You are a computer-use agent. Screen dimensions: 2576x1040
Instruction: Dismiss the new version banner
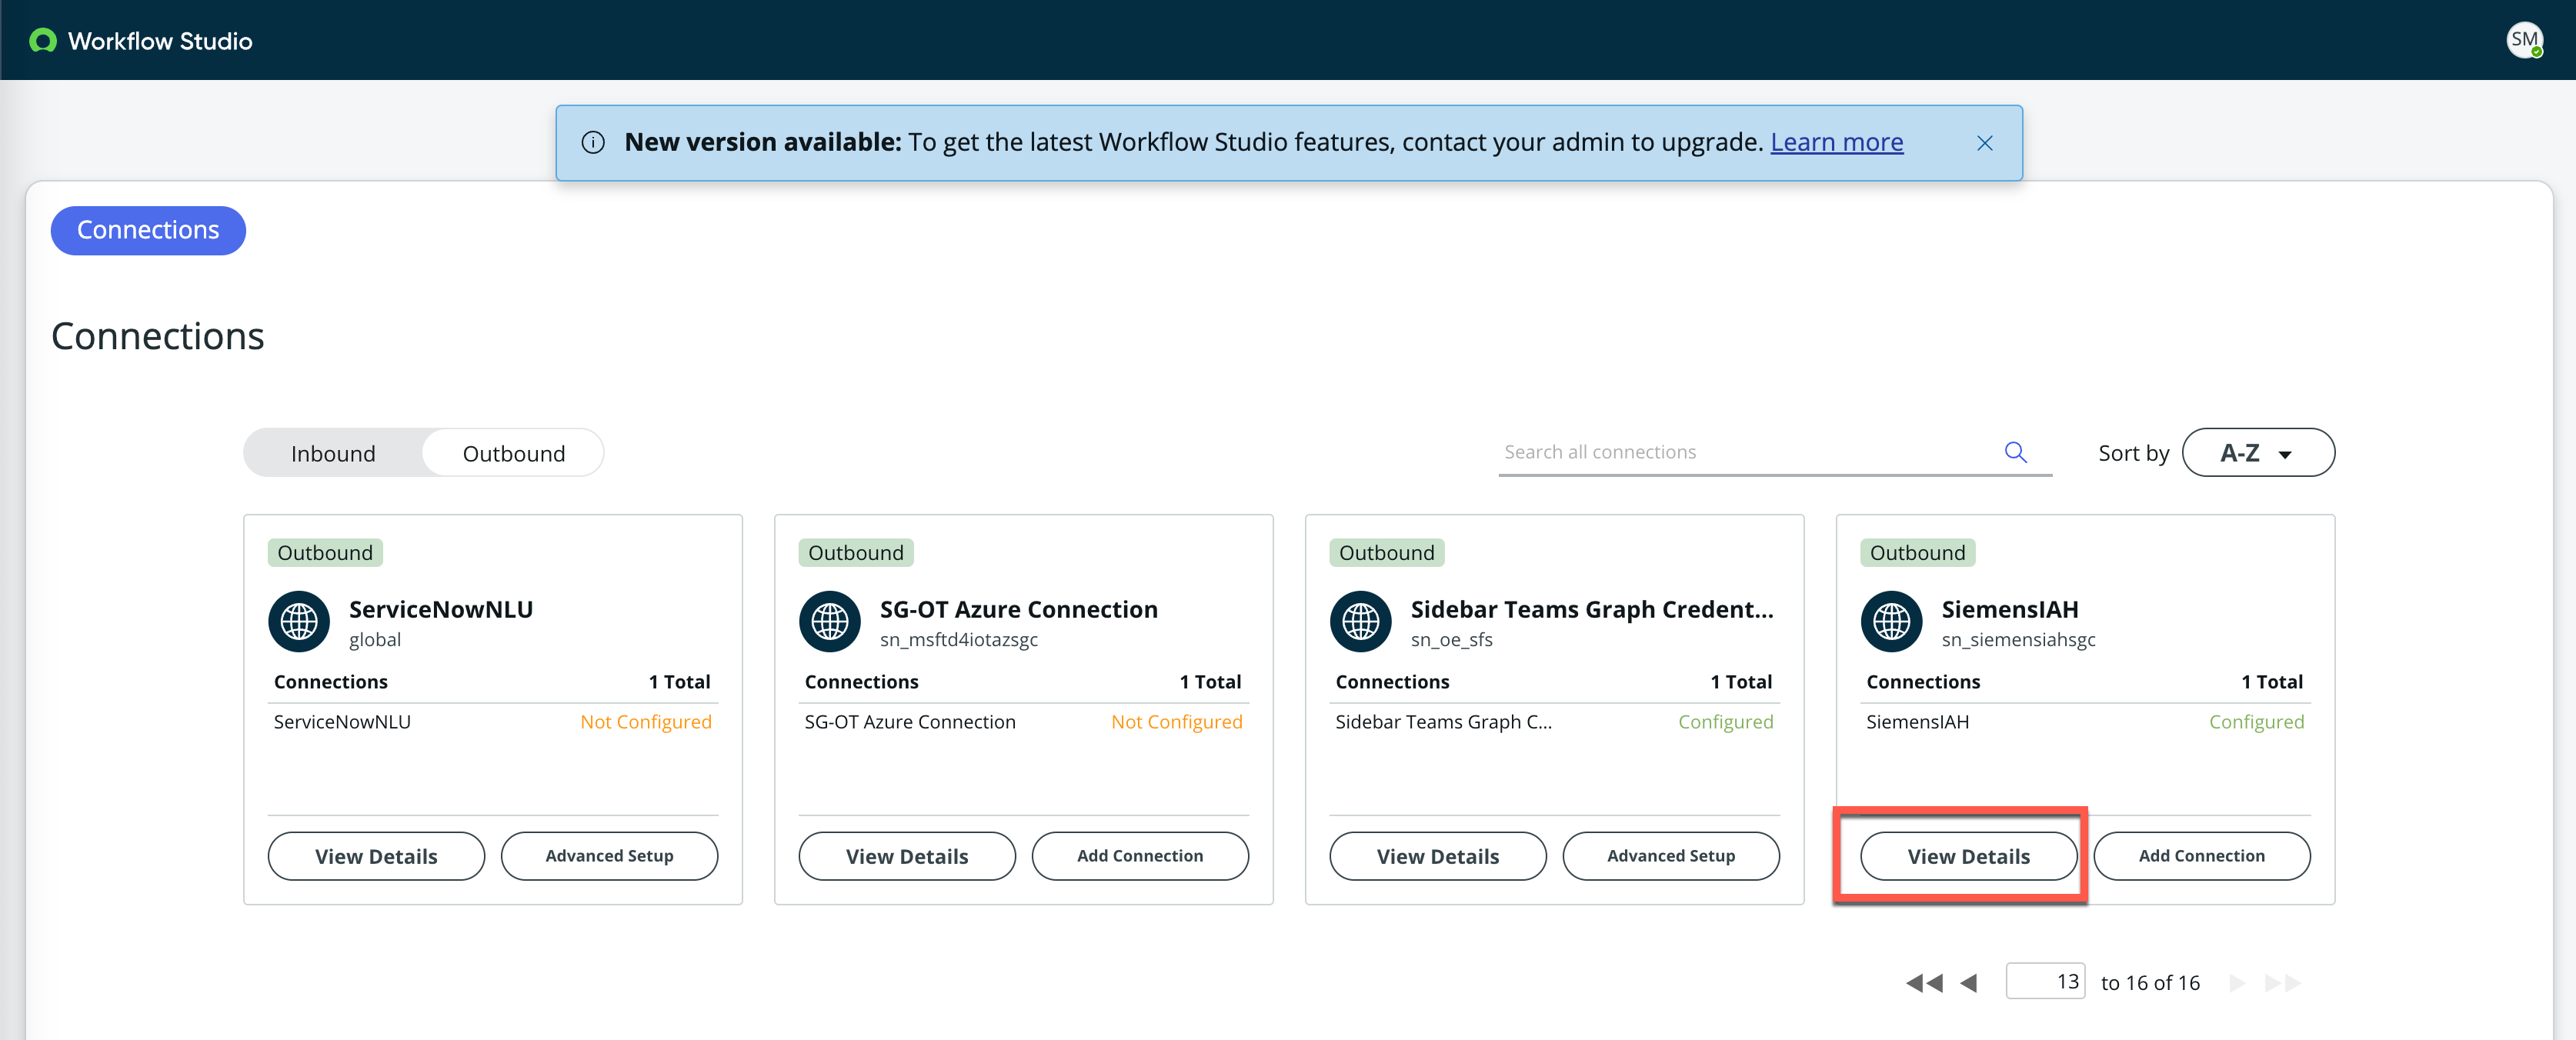1984,143
